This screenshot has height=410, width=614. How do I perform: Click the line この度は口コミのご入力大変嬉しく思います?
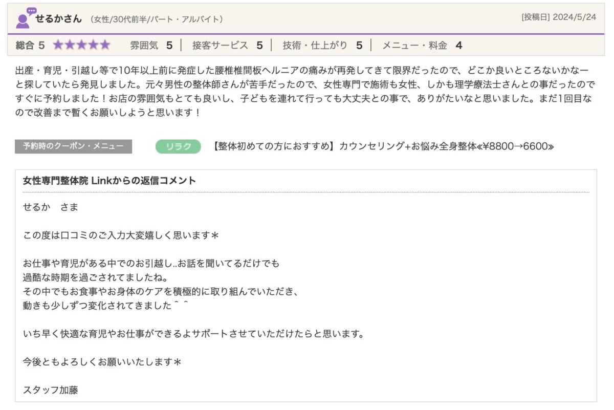121,235
